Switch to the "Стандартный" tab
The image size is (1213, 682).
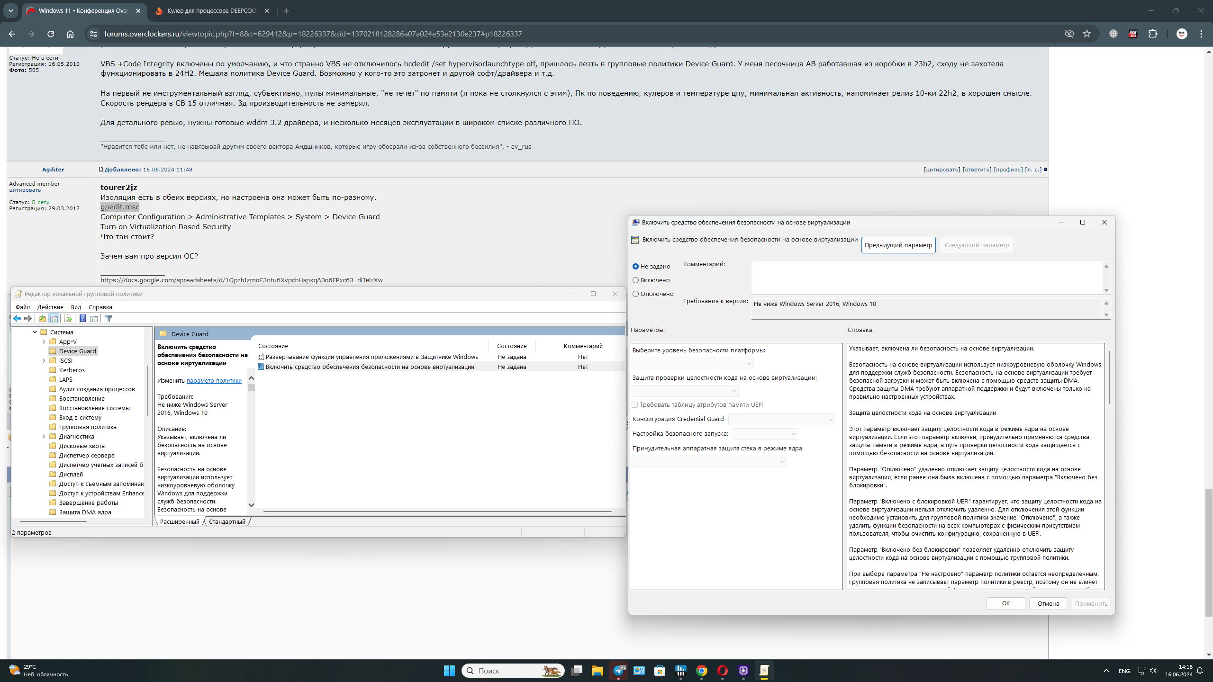pyautogui.click(x=227, y=521)
